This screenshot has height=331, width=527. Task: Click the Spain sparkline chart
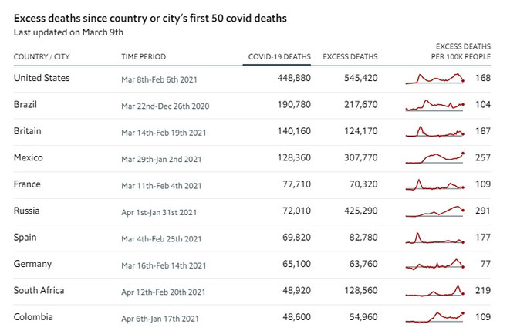point(435,237)
